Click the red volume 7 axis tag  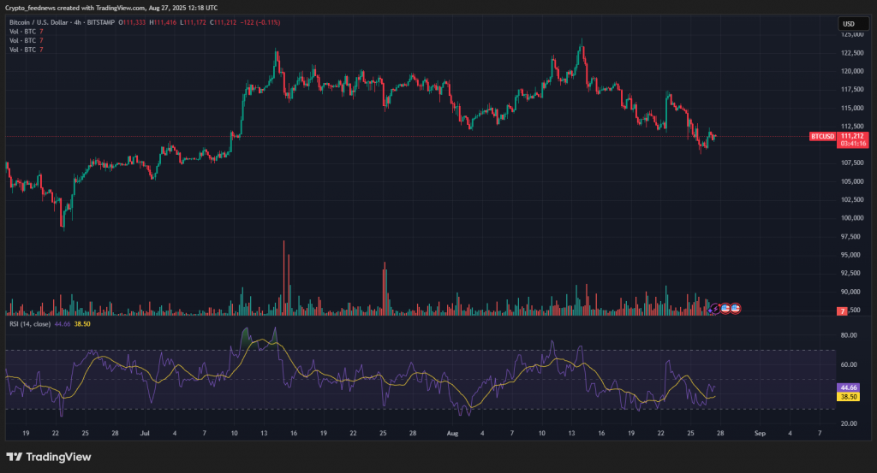pos(843,310)
